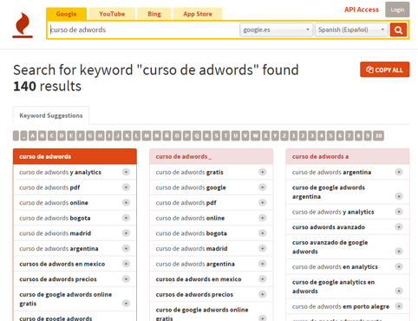Add 'curso de adwords pdf' in first column
The image size is (418, 321).
coord(126,187)
